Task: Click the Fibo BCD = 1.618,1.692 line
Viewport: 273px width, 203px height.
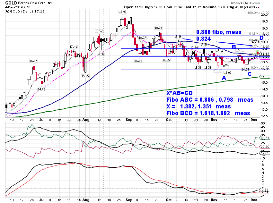Action: click(208, 113)
